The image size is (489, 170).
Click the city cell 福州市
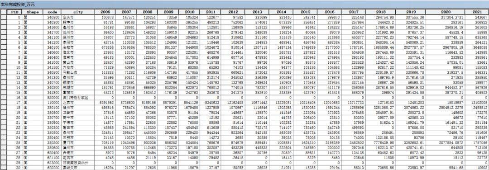(x=78, y=107)
